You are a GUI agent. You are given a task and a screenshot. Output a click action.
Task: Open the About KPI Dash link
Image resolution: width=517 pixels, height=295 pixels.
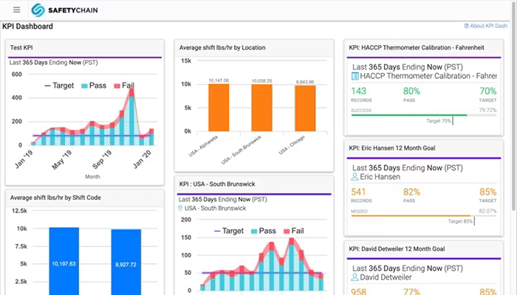[x=488, y=26]
